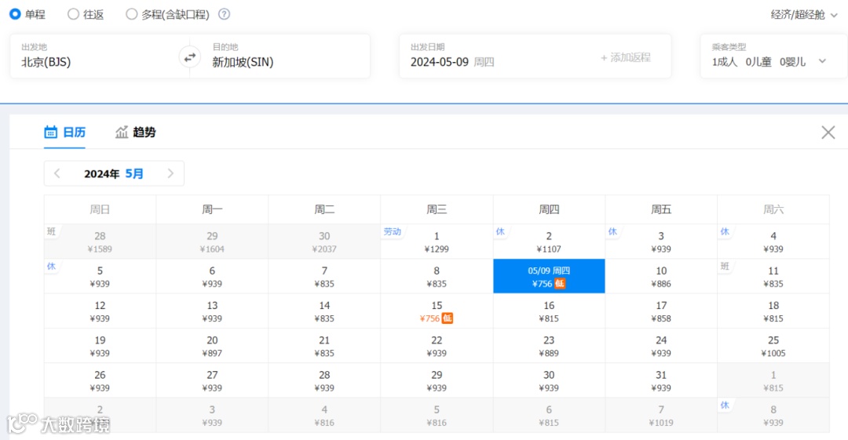Select May 27 priced ¥939
The height and width of the screenshot is (440, 848).
pos(212,380)
